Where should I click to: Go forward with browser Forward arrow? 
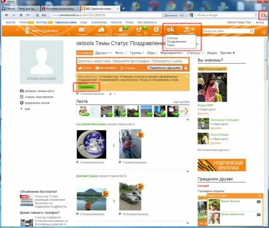14,15
